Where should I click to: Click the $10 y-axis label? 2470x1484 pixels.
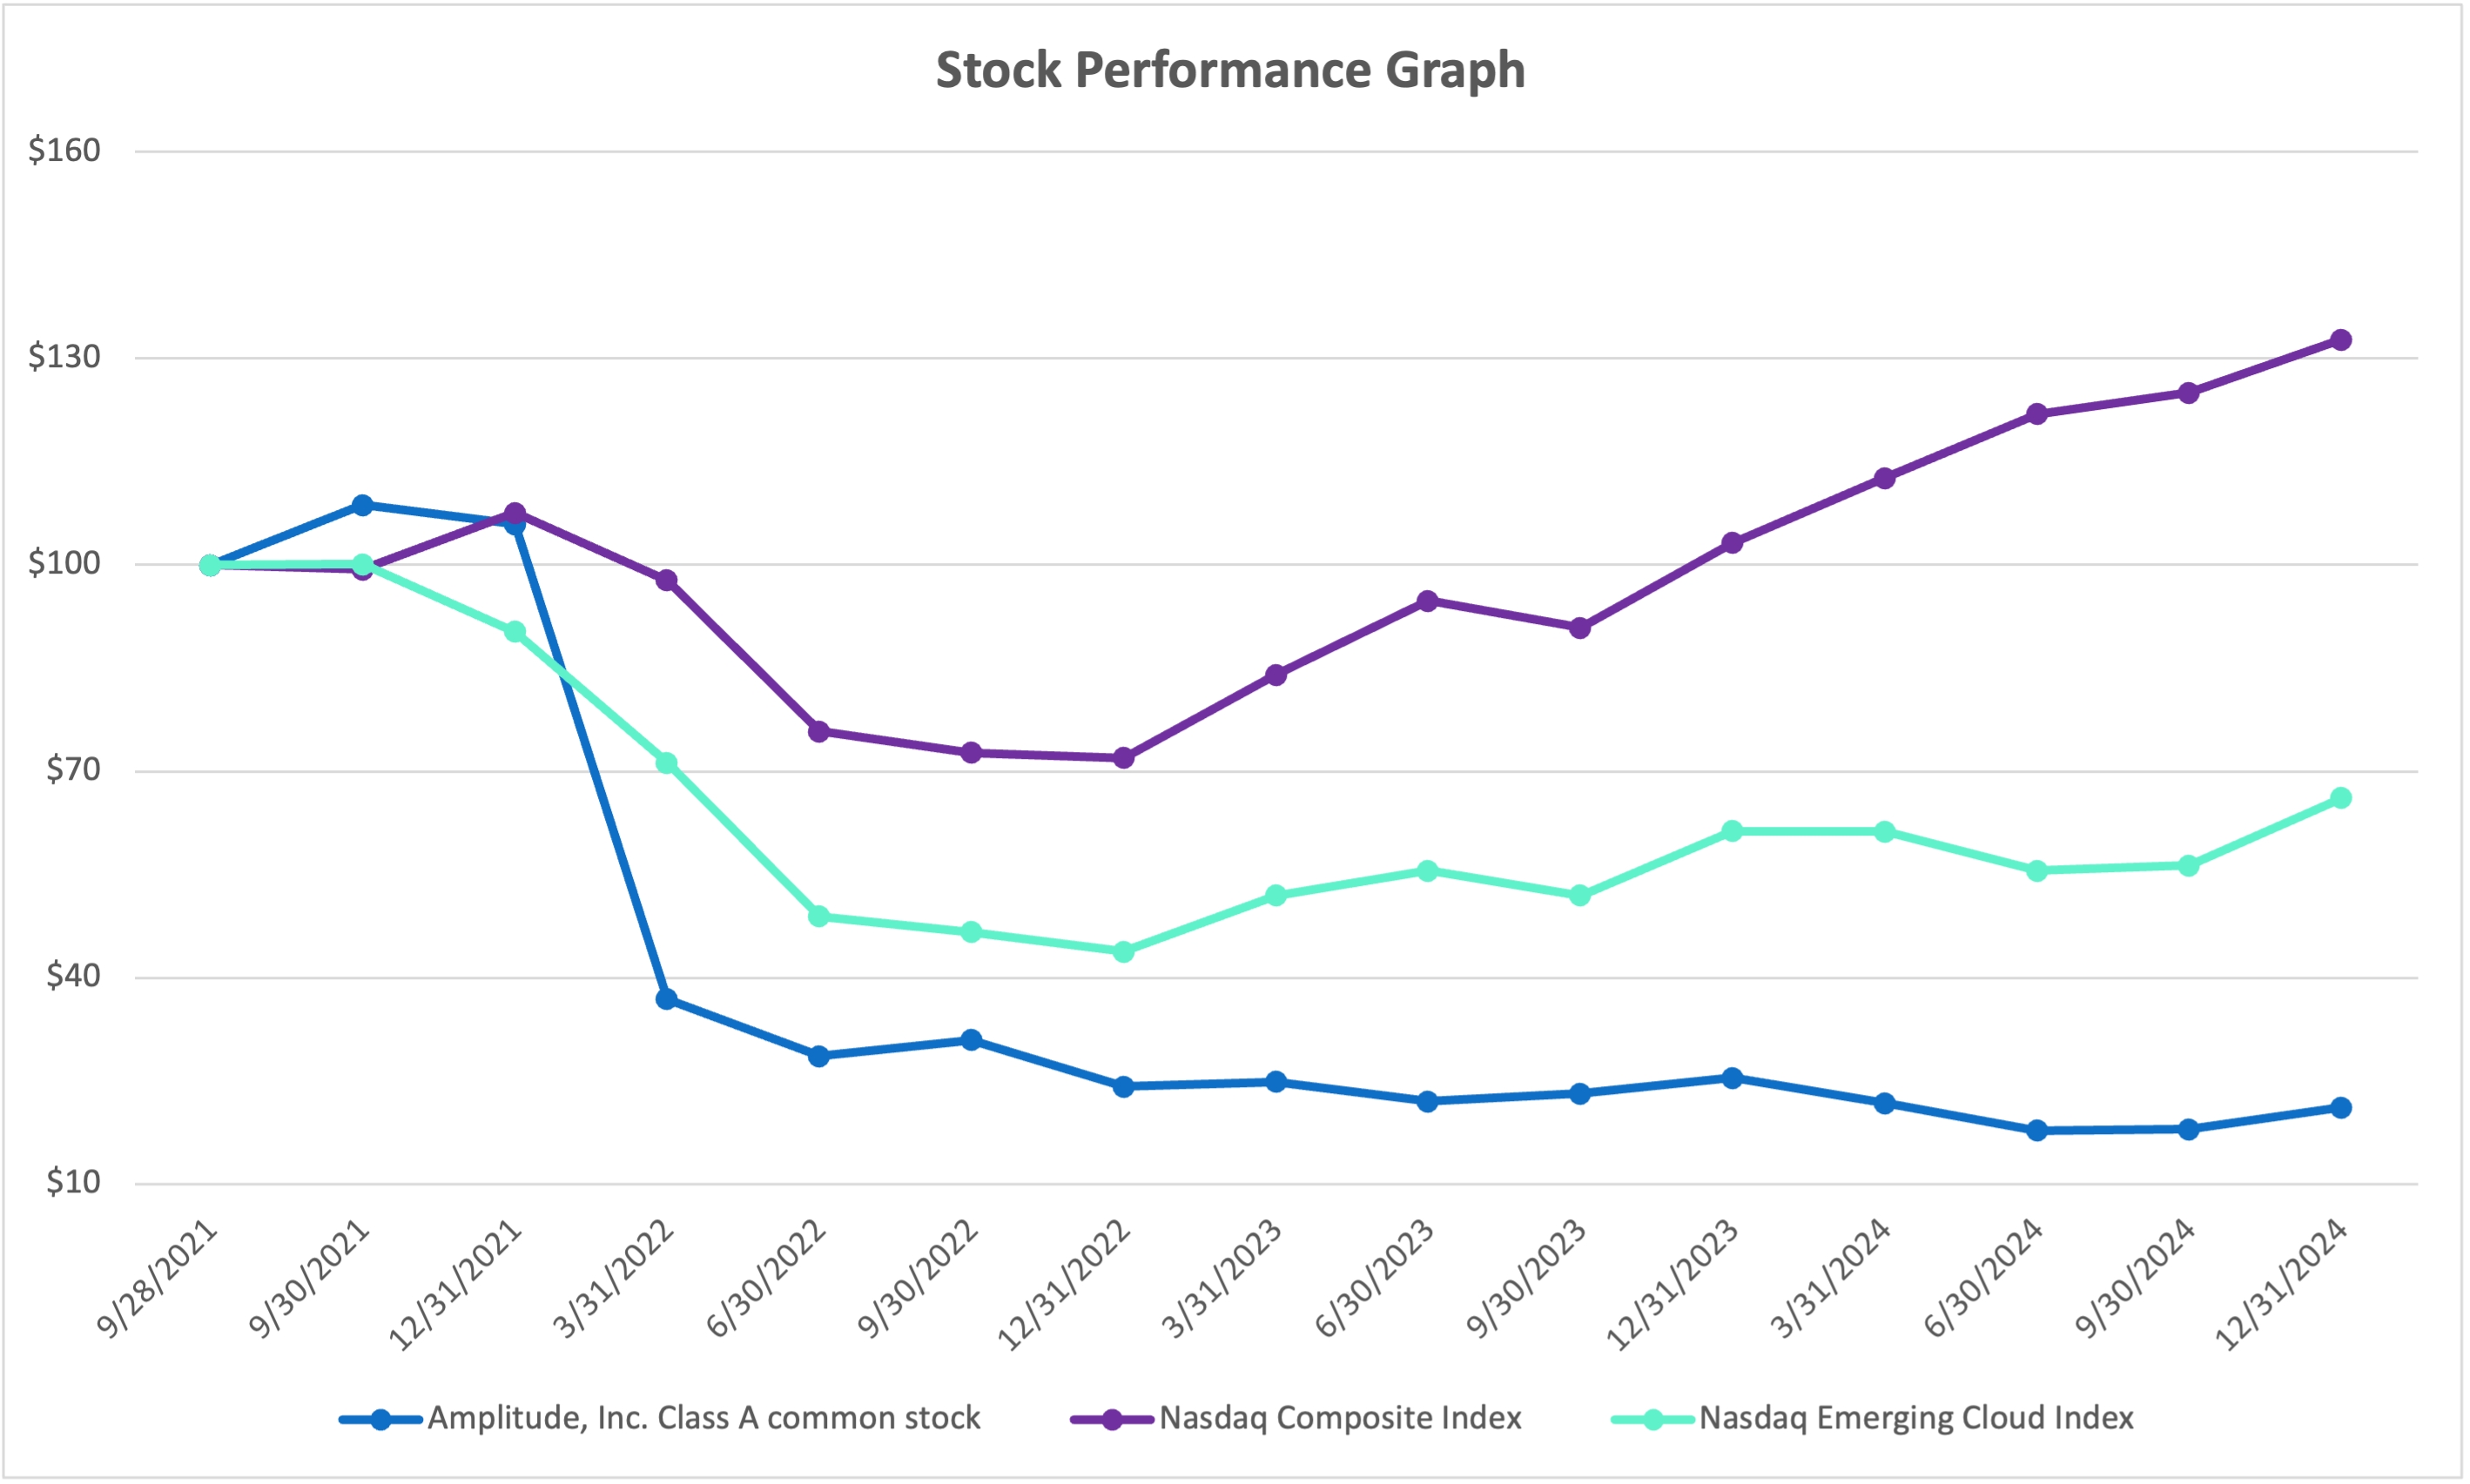coord(73,1182)
